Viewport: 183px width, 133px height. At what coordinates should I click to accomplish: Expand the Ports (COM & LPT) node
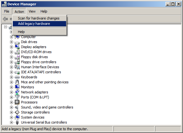coord(11,97)
